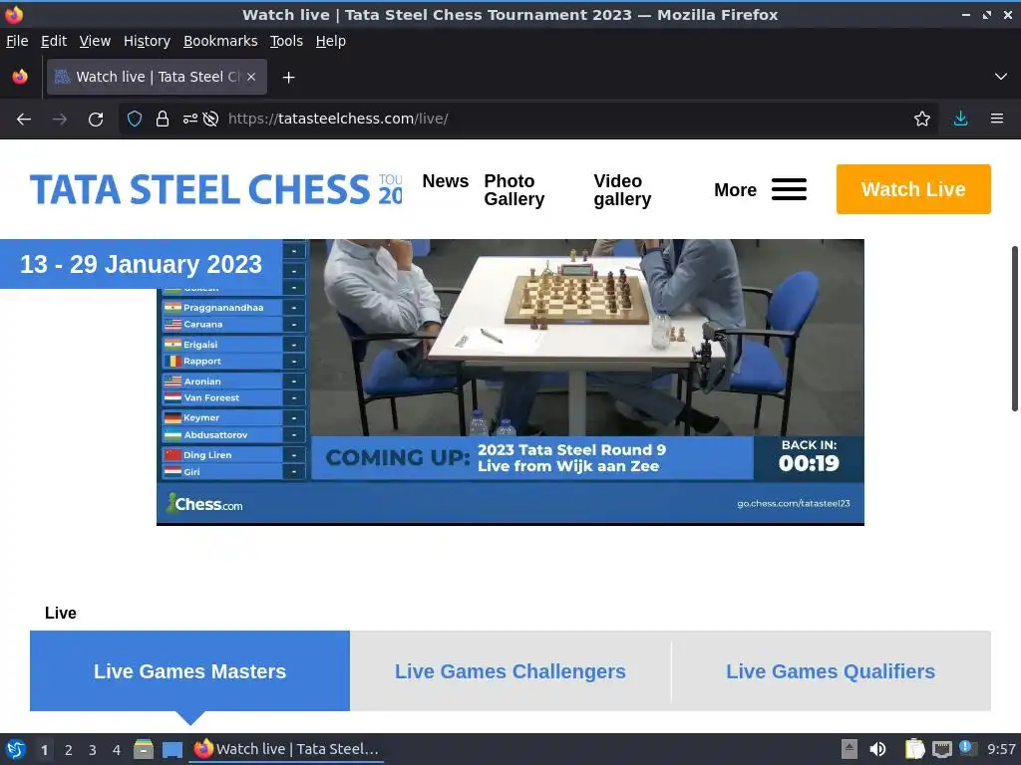Click the 9:57 taskbar clock
This screenshot has height=765, width=1021.
(1001, 749)
